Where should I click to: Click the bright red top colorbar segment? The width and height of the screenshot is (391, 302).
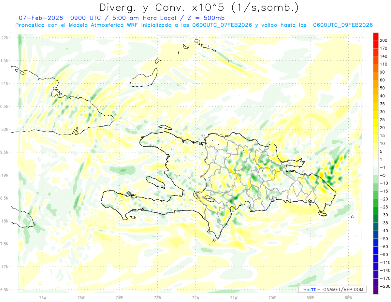[376, 36]
